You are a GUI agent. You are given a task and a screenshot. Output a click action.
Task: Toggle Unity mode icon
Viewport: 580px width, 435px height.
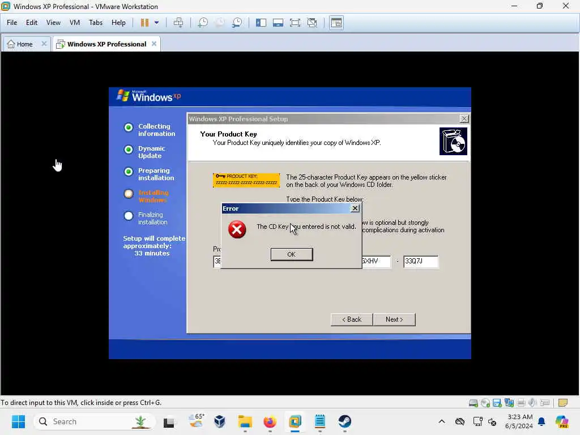[313, 23]
